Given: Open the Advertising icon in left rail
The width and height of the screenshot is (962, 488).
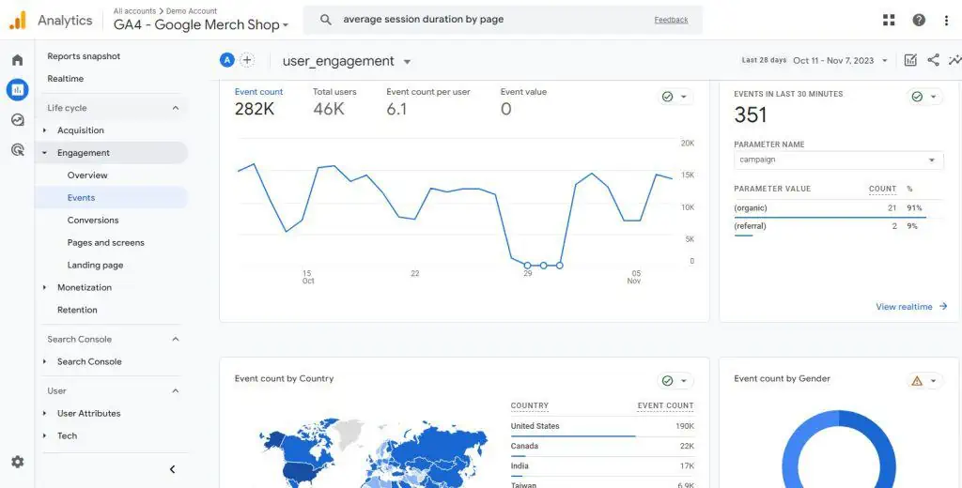Looking at the screenshot, I should [x=17, y=149].
